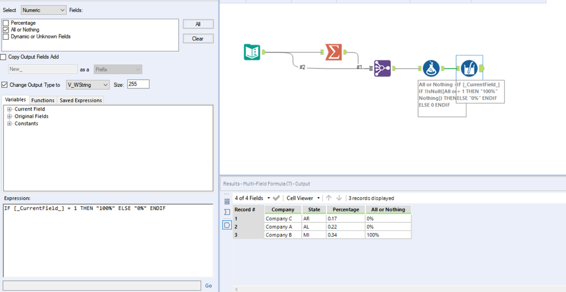Select the Company A cell
Image resolution: width=566 pixels, height=292 pixels.
(283, 227)
